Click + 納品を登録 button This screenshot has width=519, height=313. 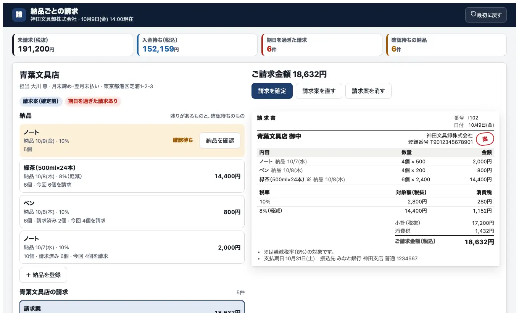click(x=43, y=275)
